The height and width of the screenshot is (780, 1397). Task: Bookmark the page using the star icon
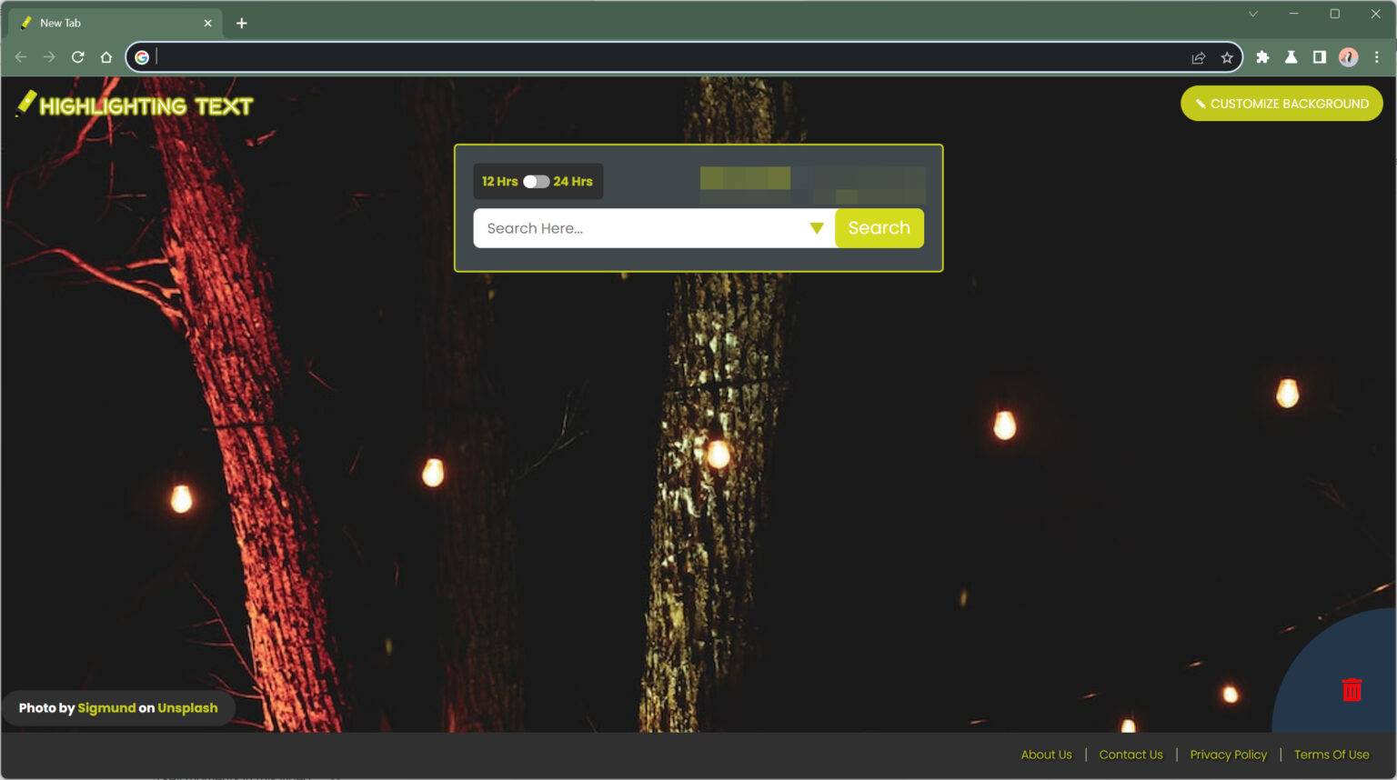pos(1227,56)
